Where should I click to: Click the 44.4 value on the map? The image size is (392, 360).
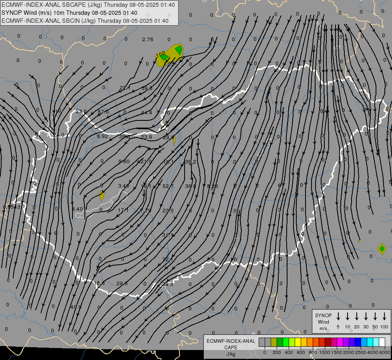[147, 113]
